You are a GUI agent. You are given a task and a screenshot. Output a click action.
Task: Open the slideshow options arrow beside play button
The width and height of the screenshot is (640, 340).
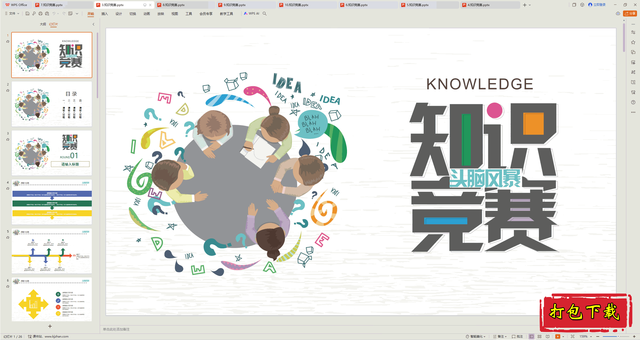(563, 336)
